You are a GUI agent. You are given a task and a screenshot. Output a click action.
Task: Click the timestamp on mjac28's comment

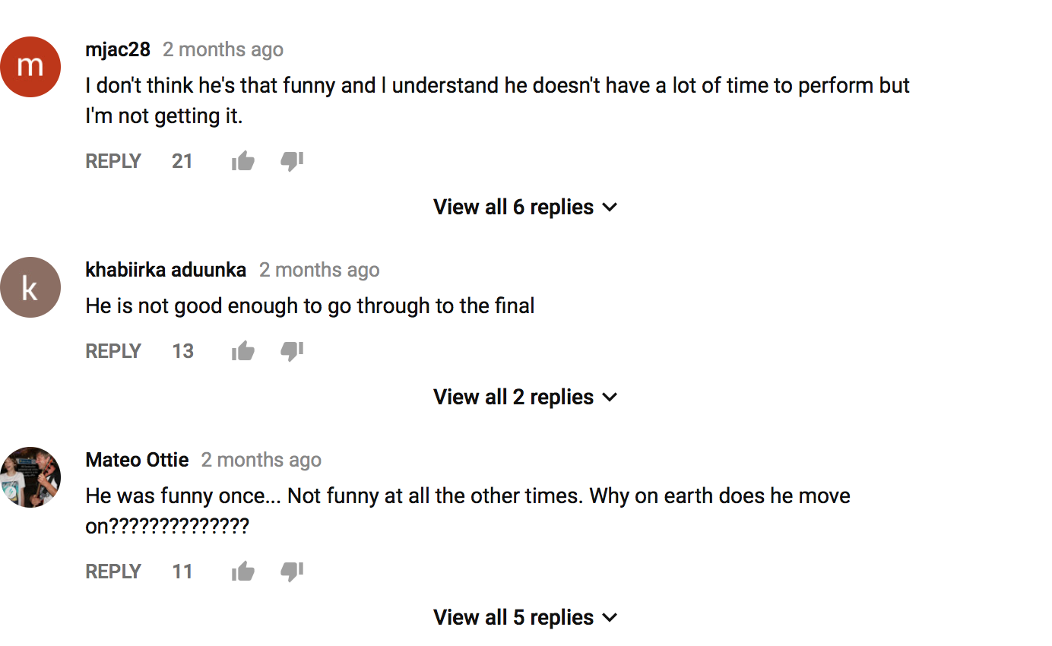click(x=223, y=49)
